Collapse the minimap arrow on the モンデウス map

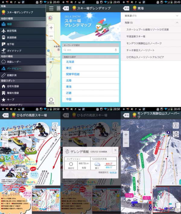[x=154, y=187]
